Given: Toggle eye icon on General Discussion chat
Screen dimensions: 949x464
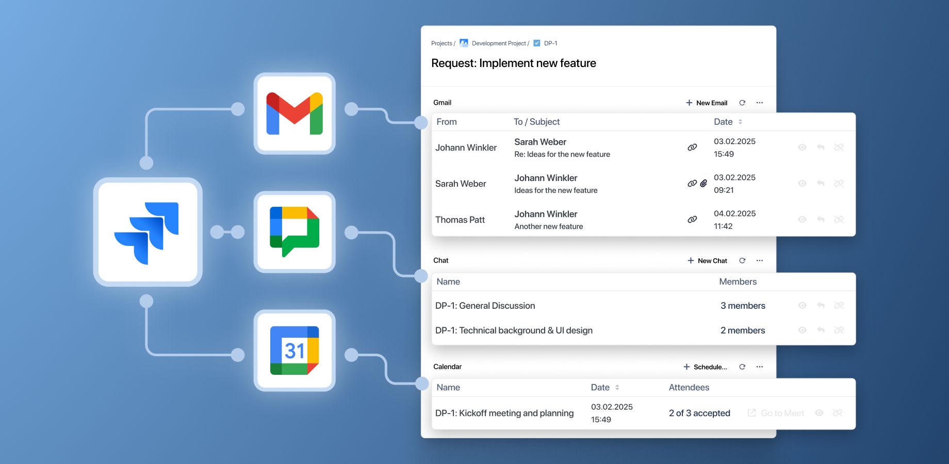Looking at the screenshot, I should pos(802,306).
